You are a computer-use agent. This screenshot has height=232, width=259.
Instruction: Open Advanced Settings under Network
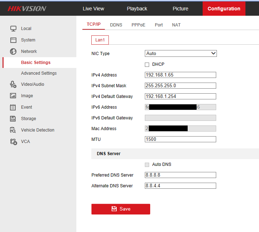[x=39, y=73]
